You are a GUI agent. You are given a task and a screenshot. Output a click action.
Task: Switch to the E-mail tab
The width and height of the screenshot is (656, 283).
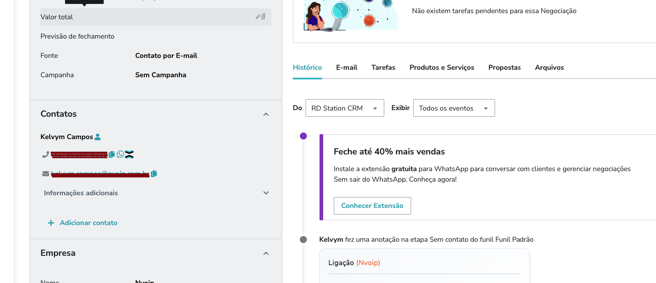click(346, 68)
